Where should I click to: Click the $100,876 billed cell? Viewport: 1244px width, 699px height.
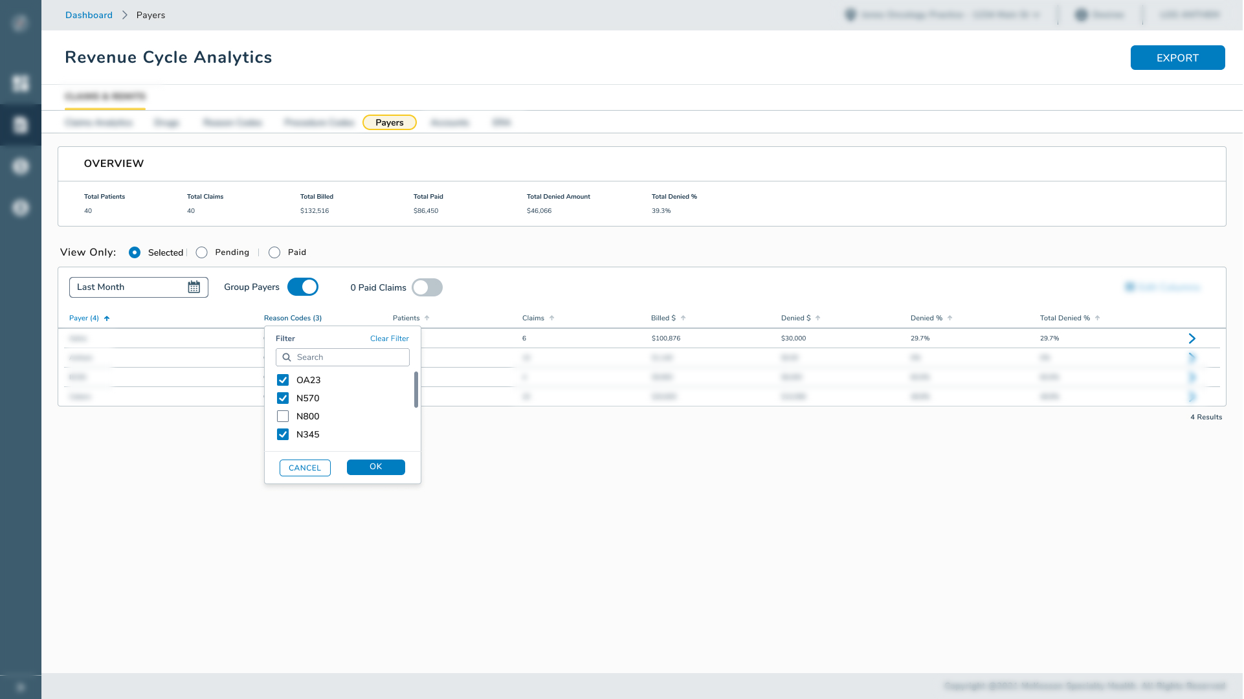pos(666,338)
